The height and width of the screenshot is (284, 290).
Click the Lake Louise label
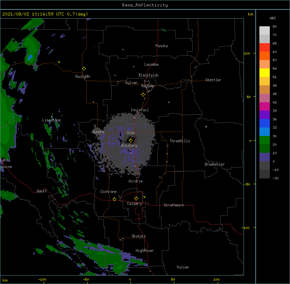(x=6, y=163)
